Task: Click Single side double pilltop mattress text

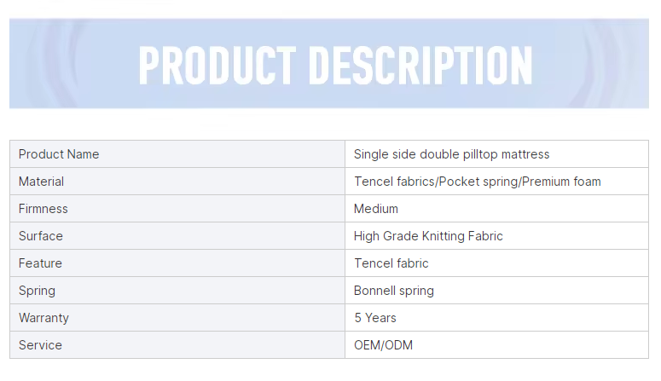Action: [451, 154]
